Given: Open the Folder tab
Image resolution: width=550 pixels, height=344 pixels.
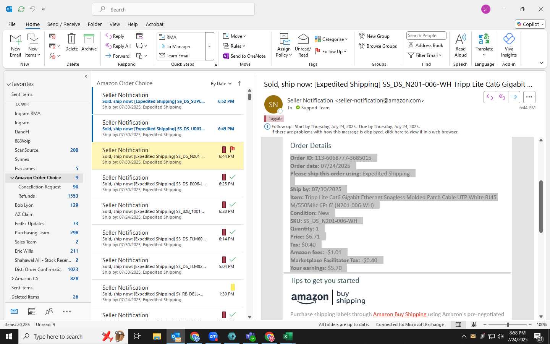Looking at the screenshot, I should click(x=95, y=24).
